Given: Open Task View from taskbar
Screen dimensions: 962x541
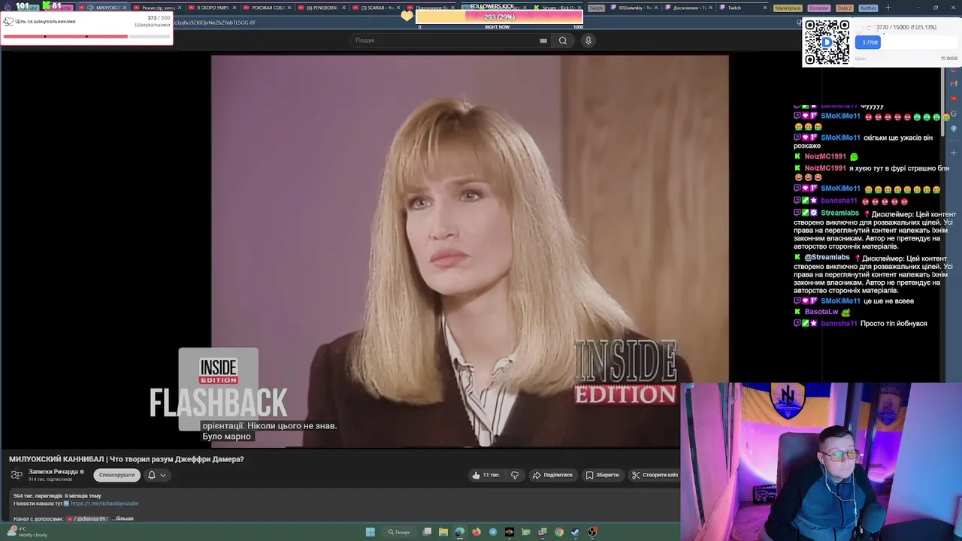Looking at the screenshot, I should [427, 532].
